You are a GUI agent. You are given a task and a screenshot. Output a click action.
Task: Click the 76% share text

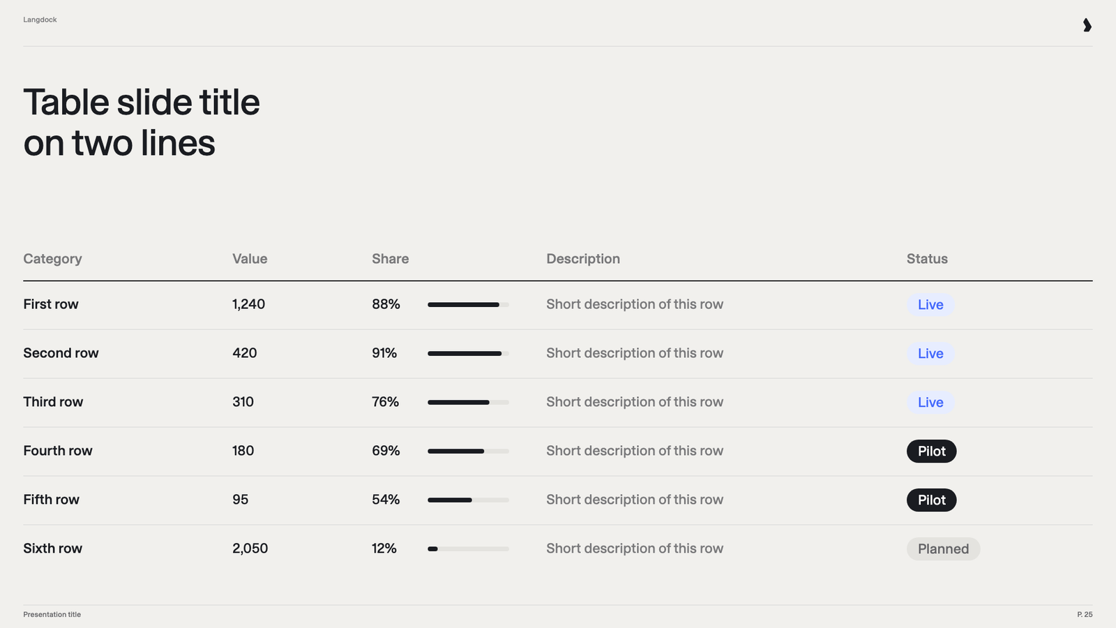385,402
